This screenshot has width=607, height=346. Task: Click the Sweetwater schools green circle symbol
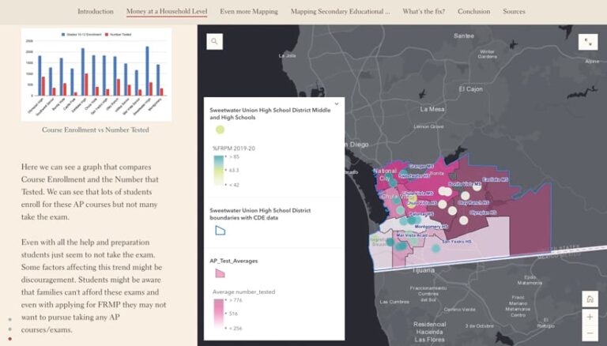221,130
